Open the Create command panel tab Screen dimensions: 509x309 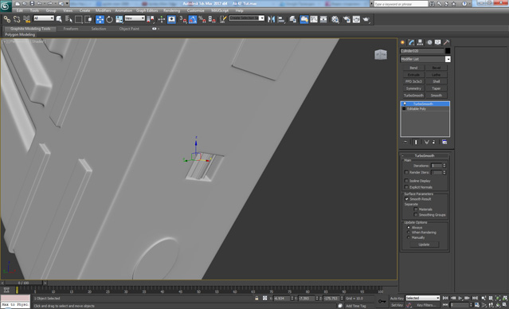click(x=403, y=42)
